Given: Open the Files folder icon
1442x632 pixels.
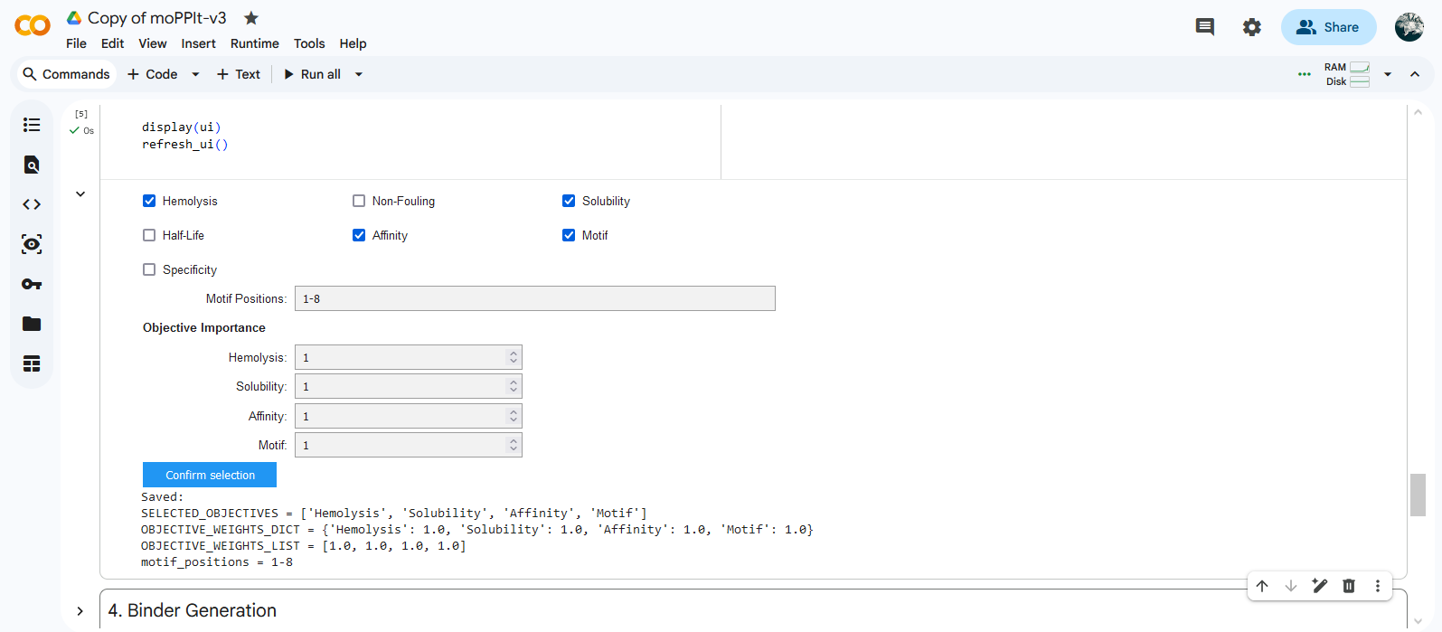Looking at the screenshot, I should point(32,324).
